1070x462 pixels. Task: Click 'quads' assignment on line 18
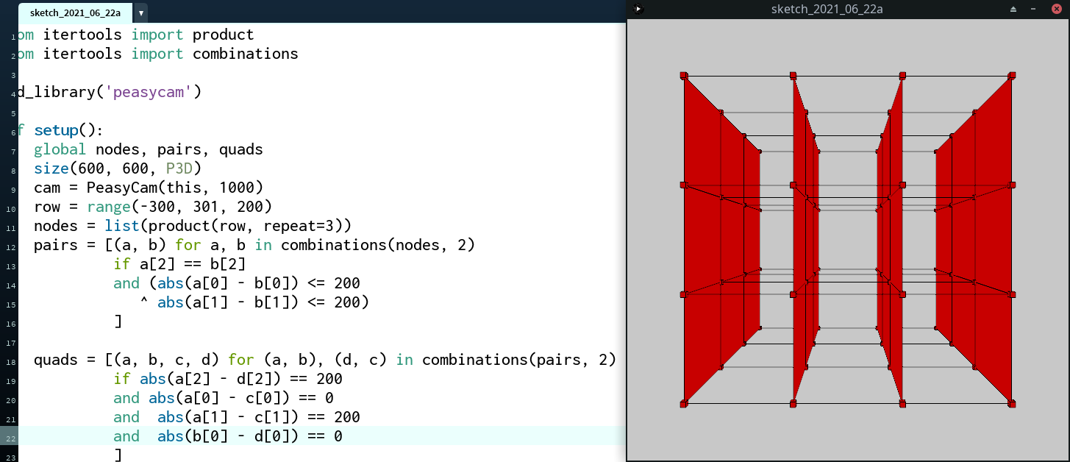point(55,360)
